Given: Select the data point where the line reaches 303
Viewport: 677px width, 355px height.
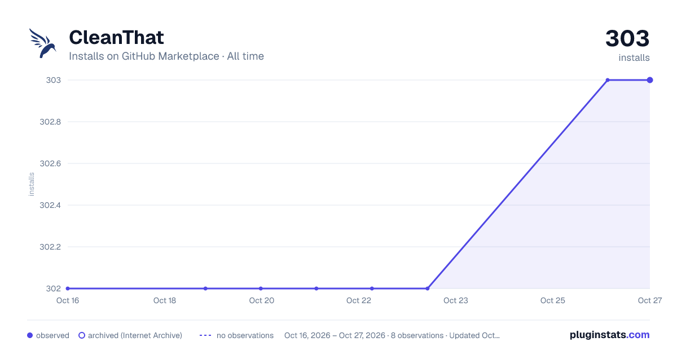Looking at the screenshot, I should pyautogui.click(x=608, y=80).
